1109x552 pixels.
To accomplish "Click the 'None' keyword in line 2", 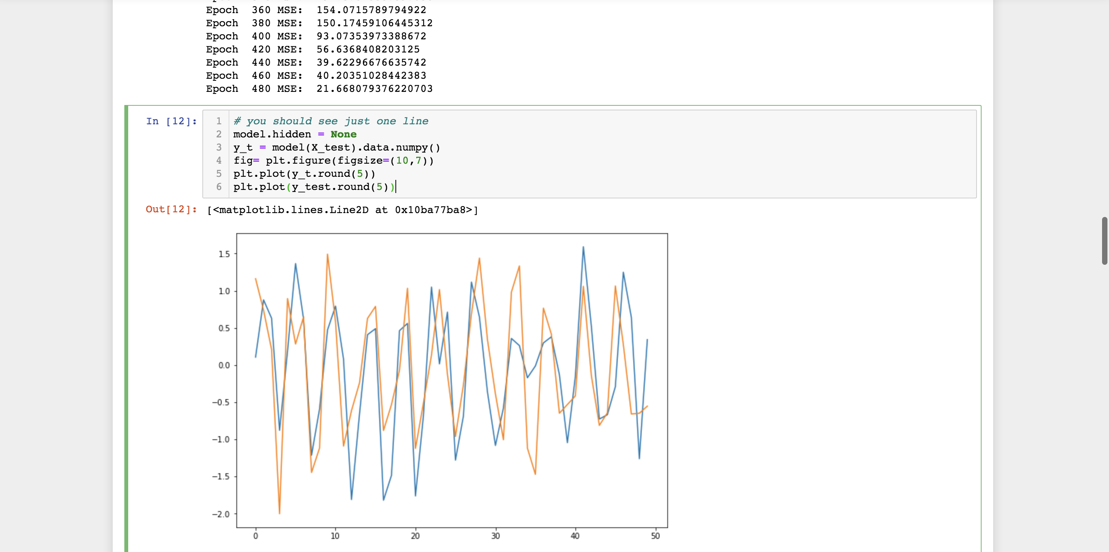I will click(x=343, y=134).
